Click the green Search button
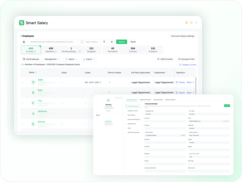Image resolution: width=242 pixels, height=182 pixels. [x=122, y=42]
